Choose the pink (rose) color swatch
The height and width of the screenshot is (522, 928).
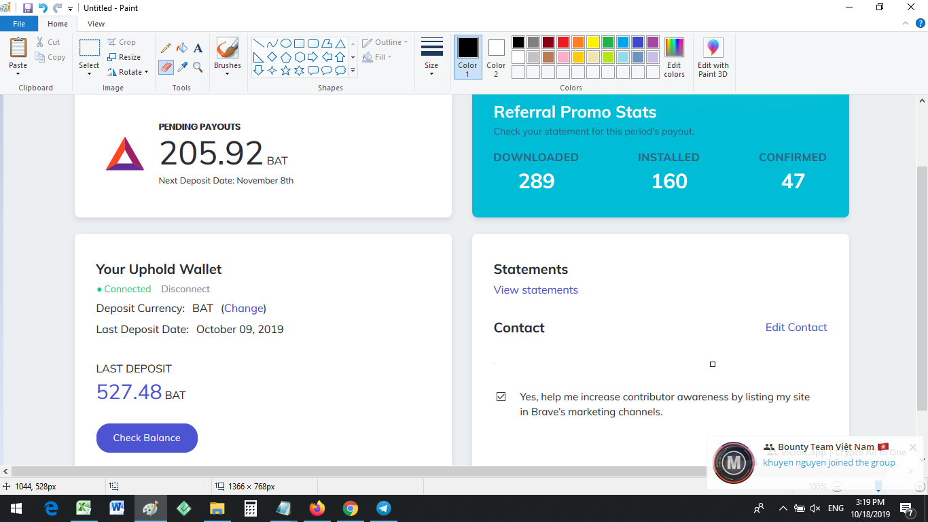(x=563, y=57)
